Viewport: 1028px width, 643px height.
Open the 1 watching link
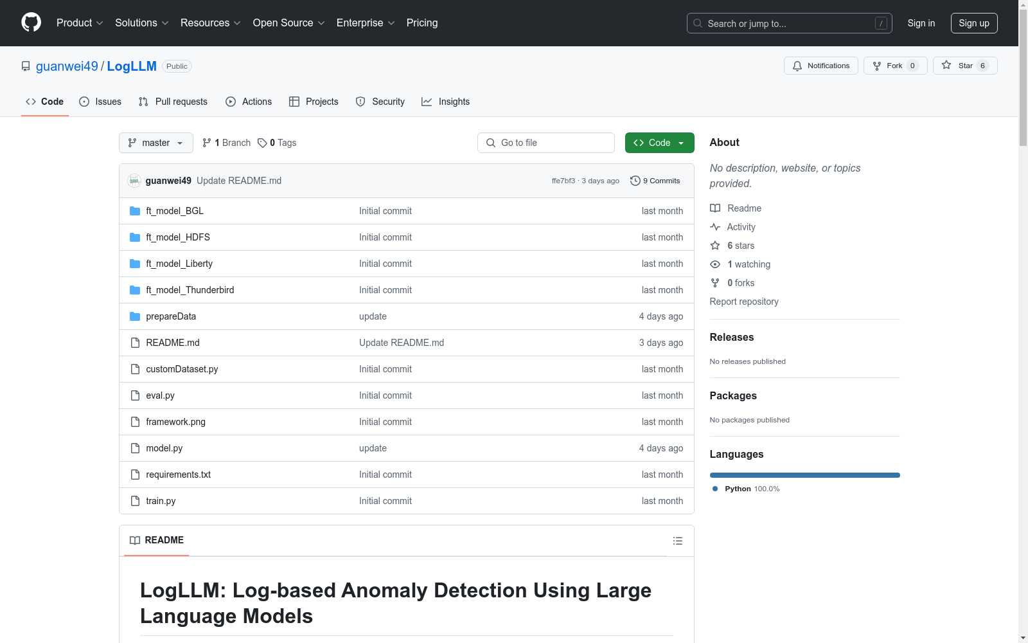740,264
